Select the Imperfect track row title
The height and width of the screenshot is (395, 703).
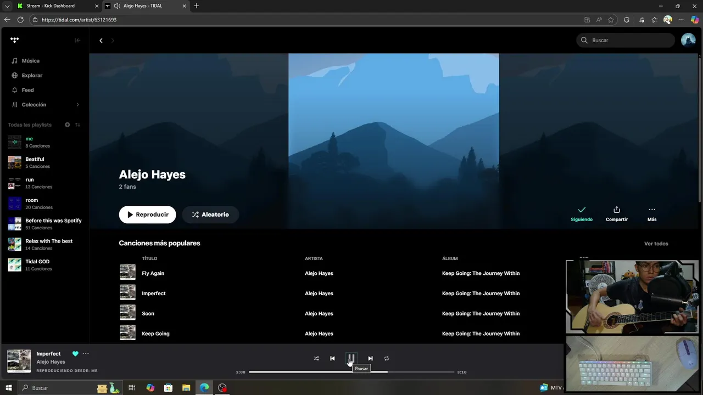click(154, 294)
